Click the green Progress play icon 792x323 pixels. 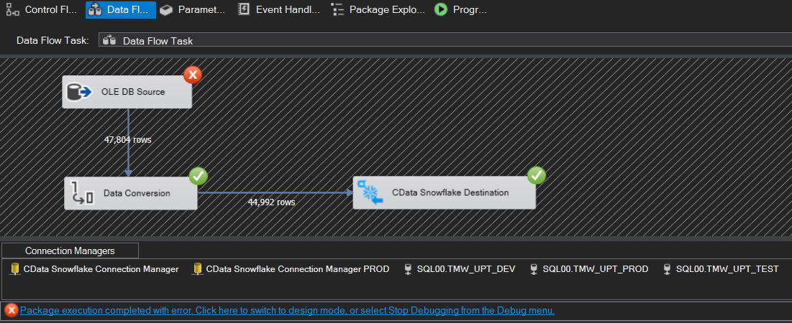click(x=441, y=9)
